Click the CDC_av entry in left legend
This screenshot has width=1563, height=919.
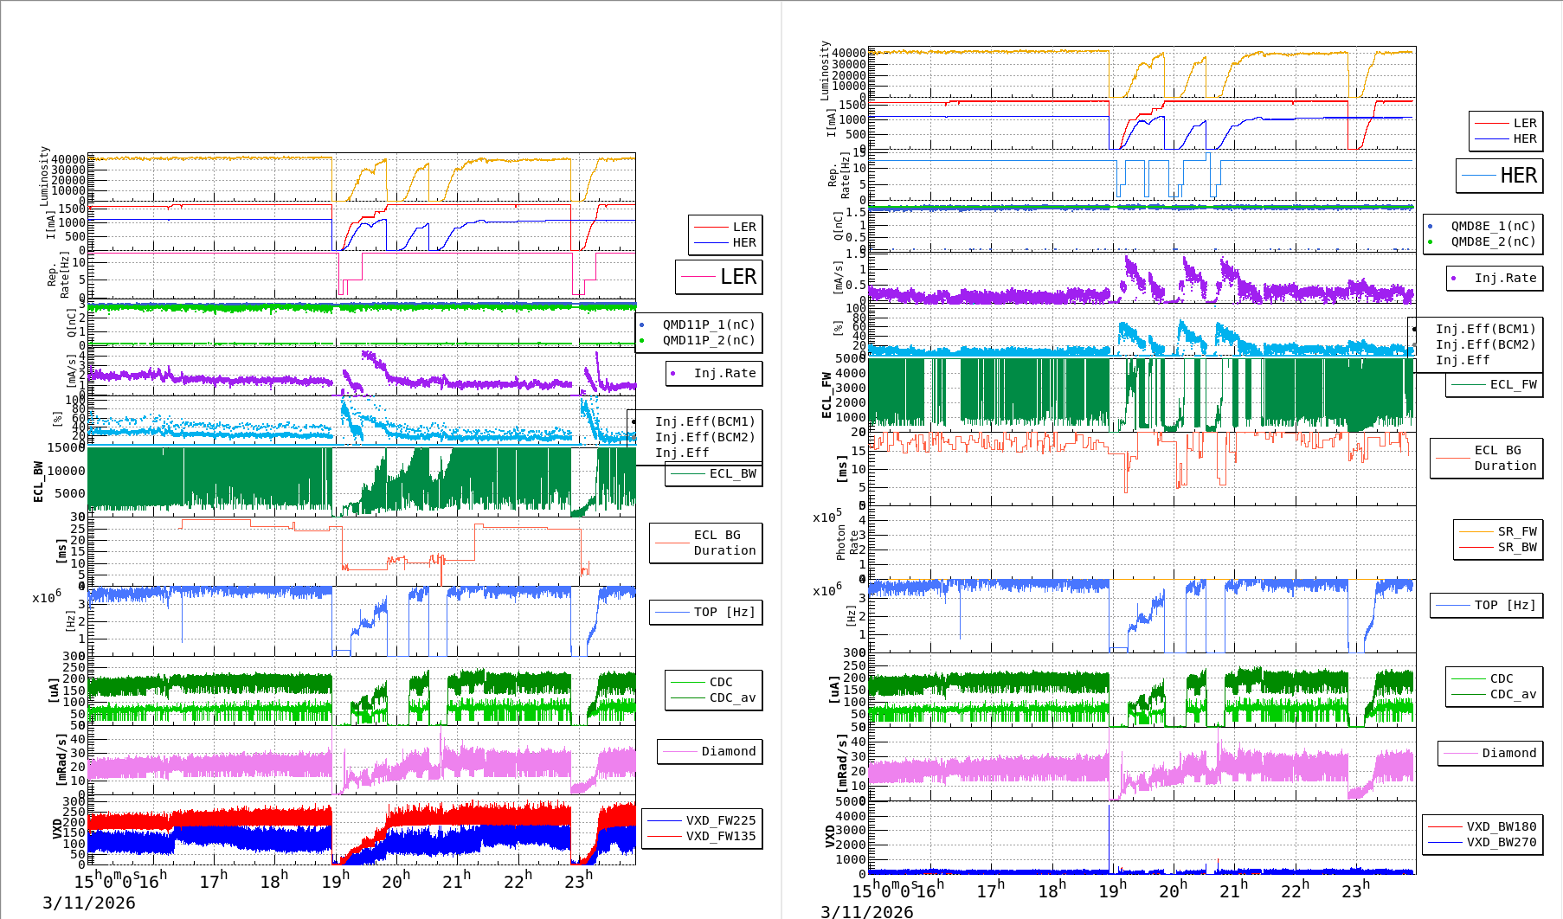[x=731, y=697]
